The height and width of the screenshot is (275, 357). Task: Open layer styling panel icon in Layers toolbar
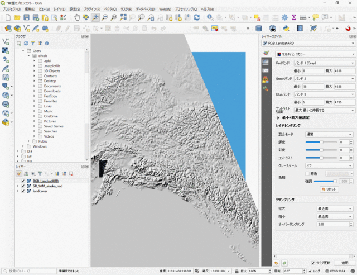[19, 174]
